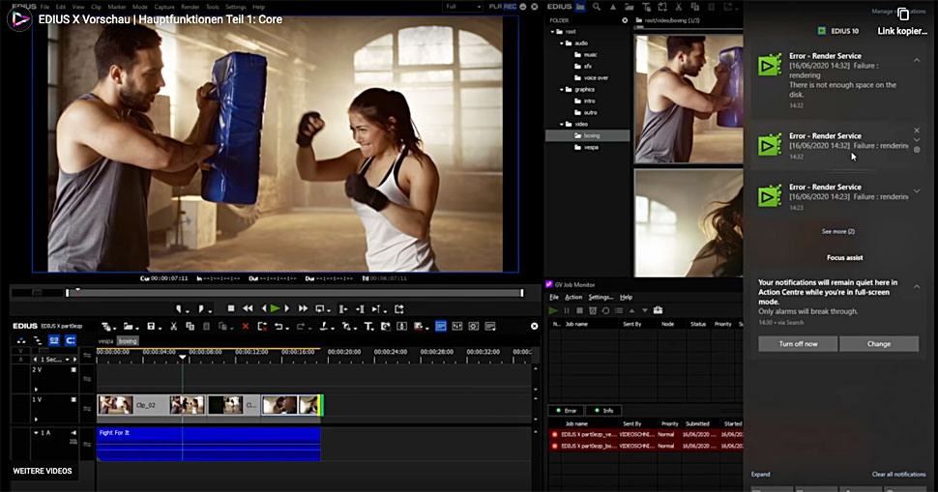Click the See more (2) link
Screen dimensions: 938x492
pos(838,231)
